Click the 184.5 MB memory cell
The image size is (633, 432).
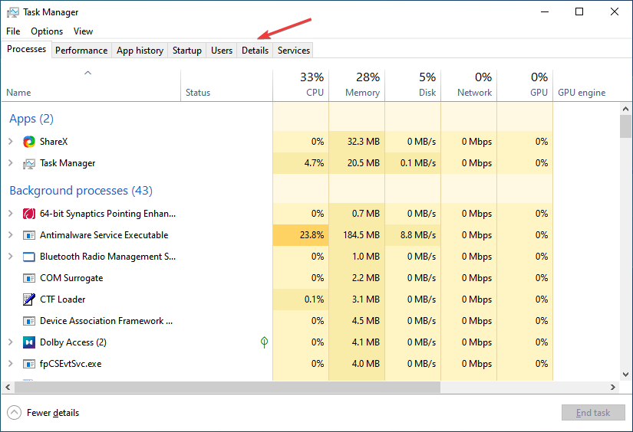(x=357, y=235)
